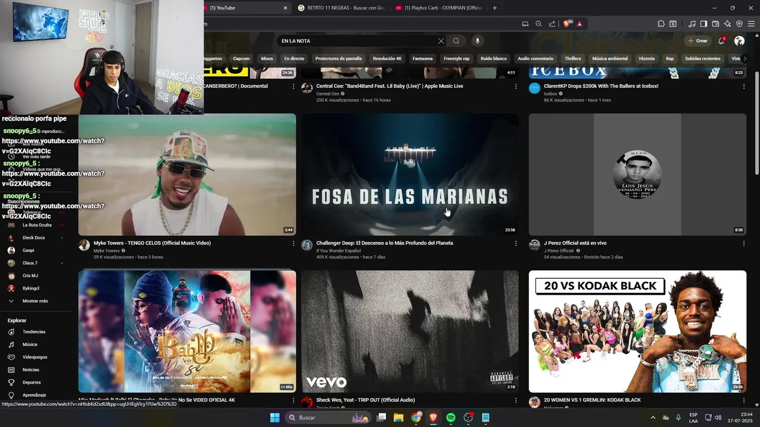The height and width of the screenshot is (427, 760).
Task: Open the J Perez Official channel name link
Action: tap(559, 251)
